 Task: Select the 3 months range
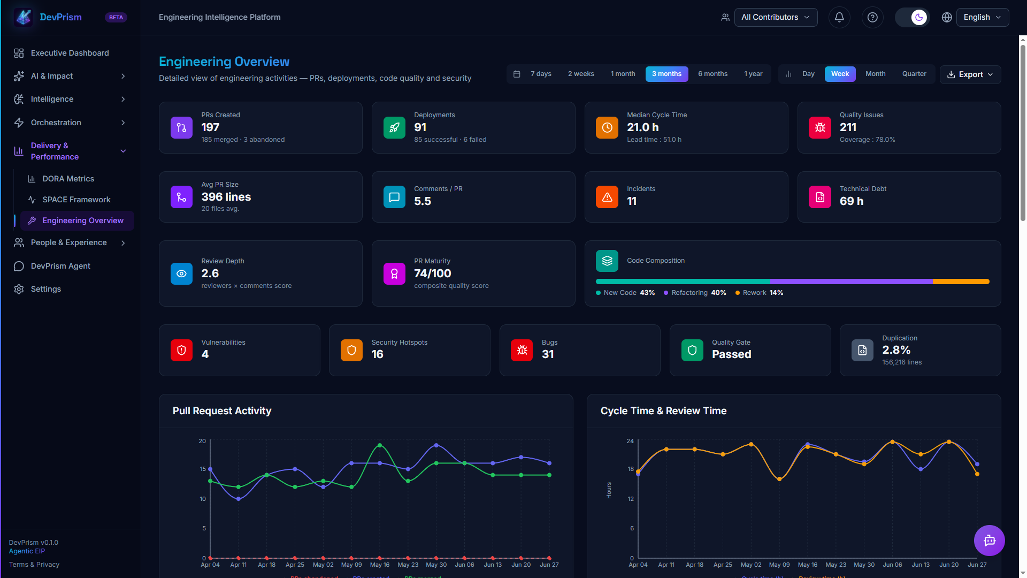666,74
